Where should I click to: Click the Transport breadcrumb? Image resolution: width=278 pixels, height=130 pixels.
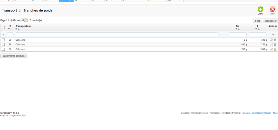point(9,10)
